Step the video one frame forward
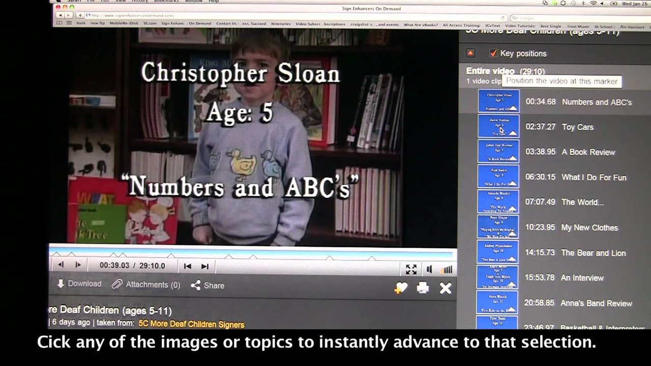Viewport: 651px width, 366px height. point(78,265)
